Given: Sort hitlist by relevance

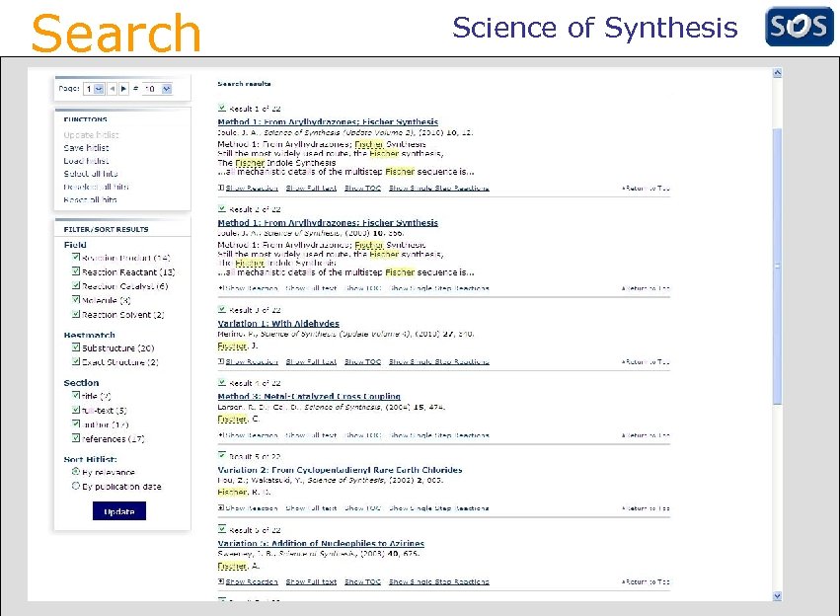Looking at the screenshot, I should pyautogui.click(x=76, y=472).
